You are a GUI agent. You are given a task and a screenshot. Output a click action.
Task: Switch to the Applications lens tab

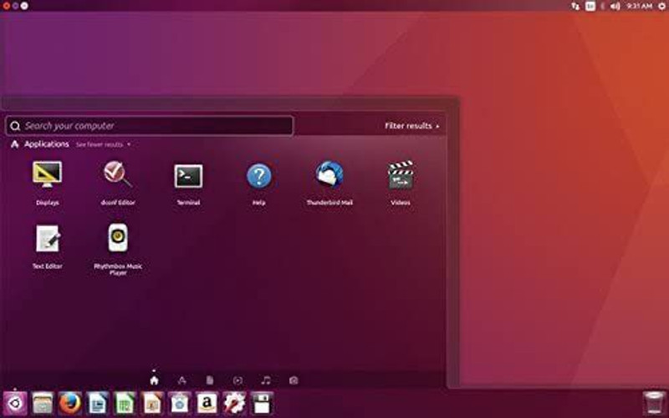pos(181,380)
